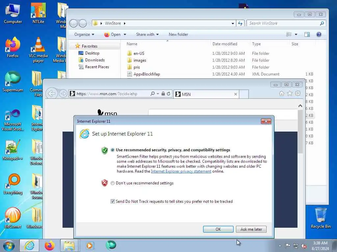Click the search magnifier in IE address bar
The image size is (337, 252).
[x=152, y=94]
